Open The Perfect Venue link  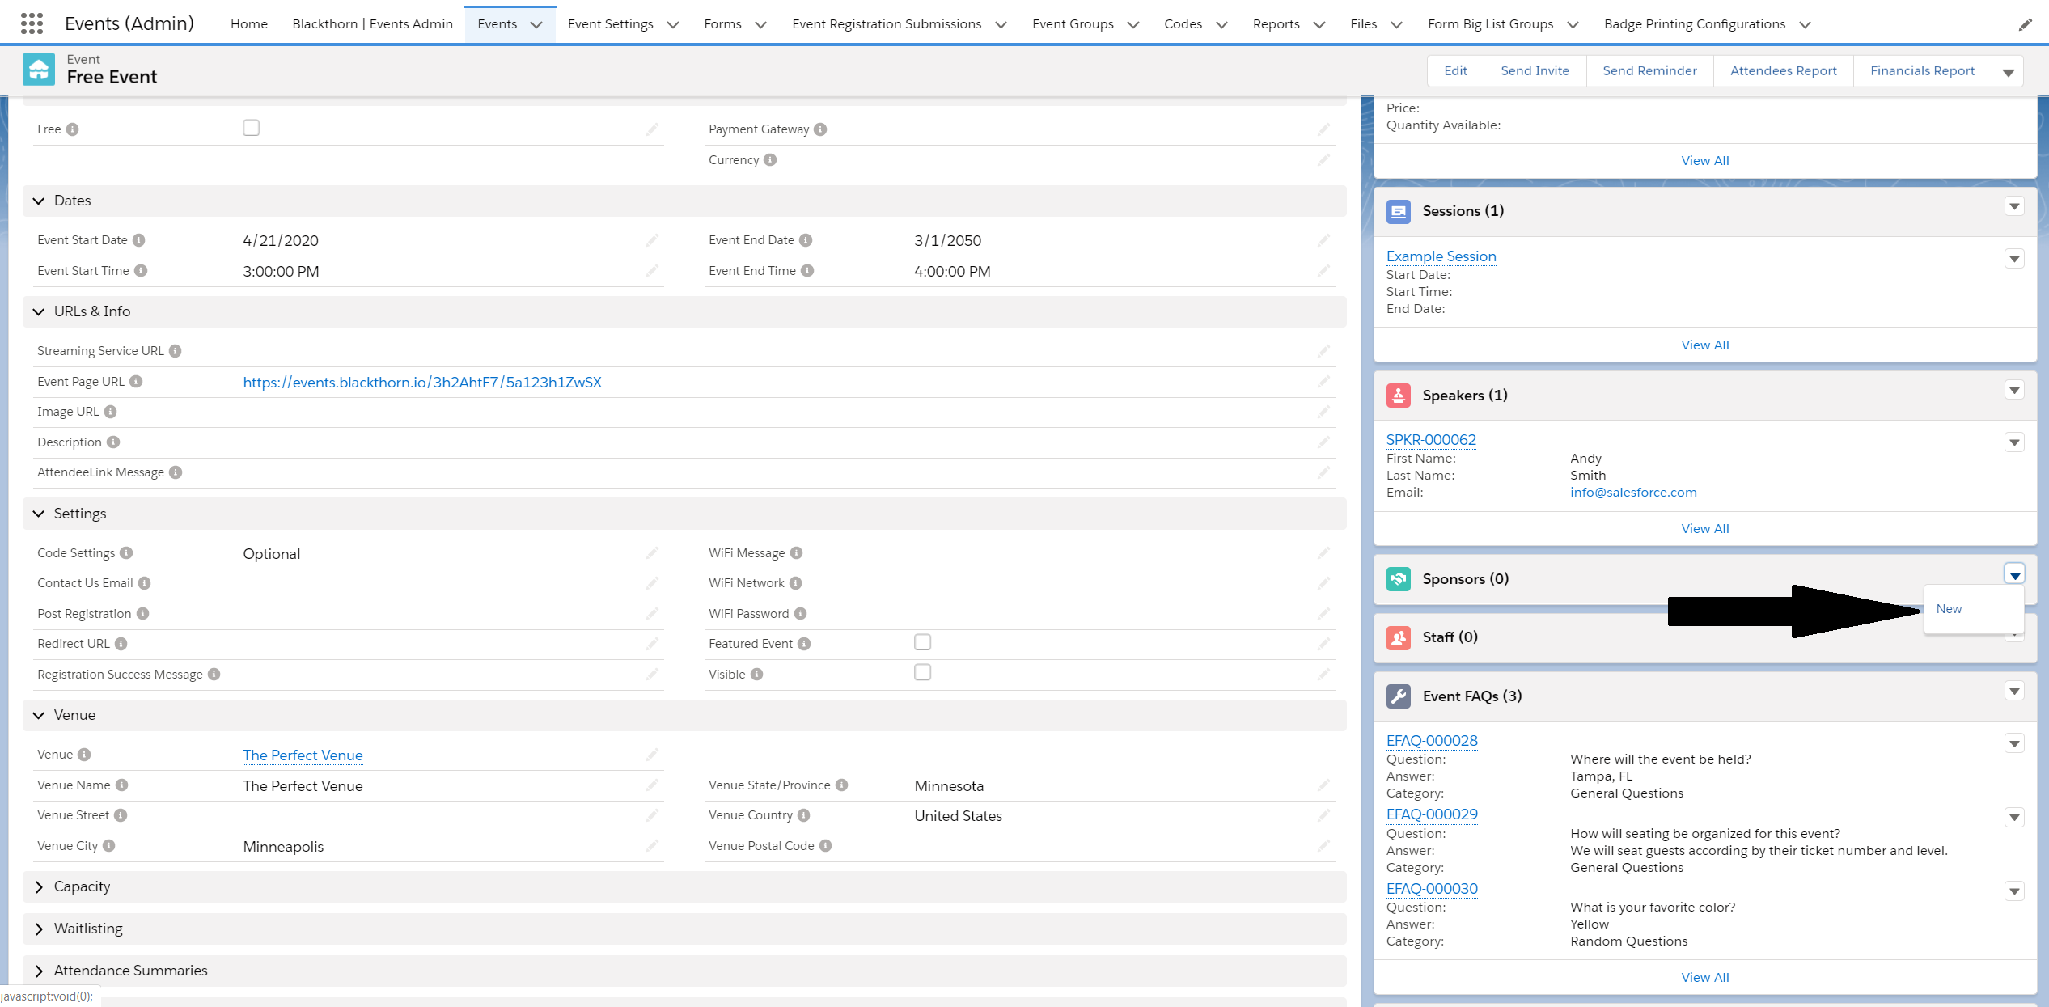(303, 755)
